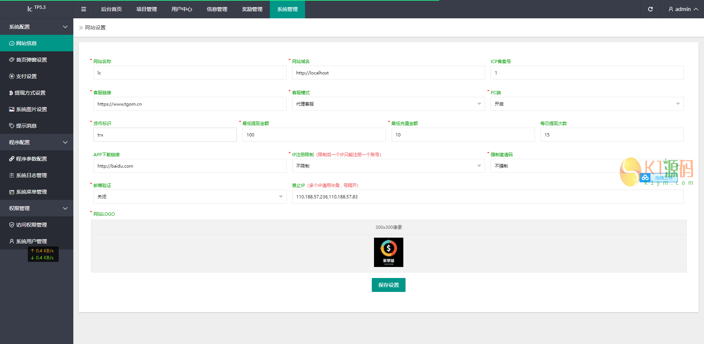Image resolution: width=704 pixels, height=344 pixels.
Task: Click the 网站信息 dashboard icon
Action: point(12,43)
